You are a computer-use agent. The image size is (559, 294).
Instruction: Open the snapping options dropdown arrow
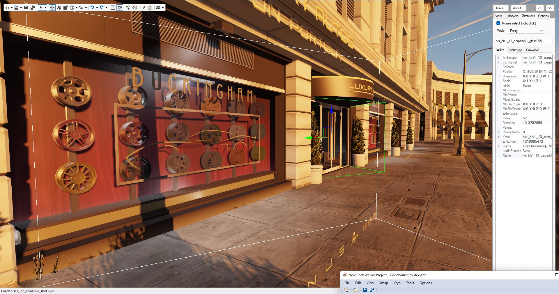coord(86,8)
